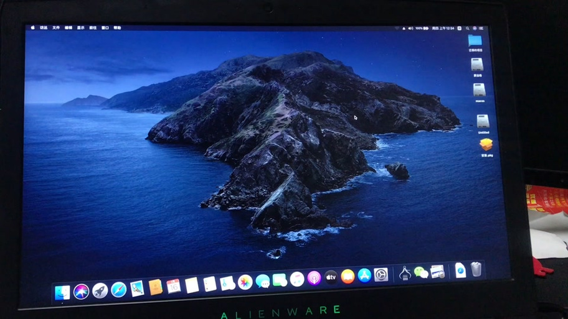Open Launchpad rocket icon in dock
This screenshot has height=319, width=568.
[100, 290]
